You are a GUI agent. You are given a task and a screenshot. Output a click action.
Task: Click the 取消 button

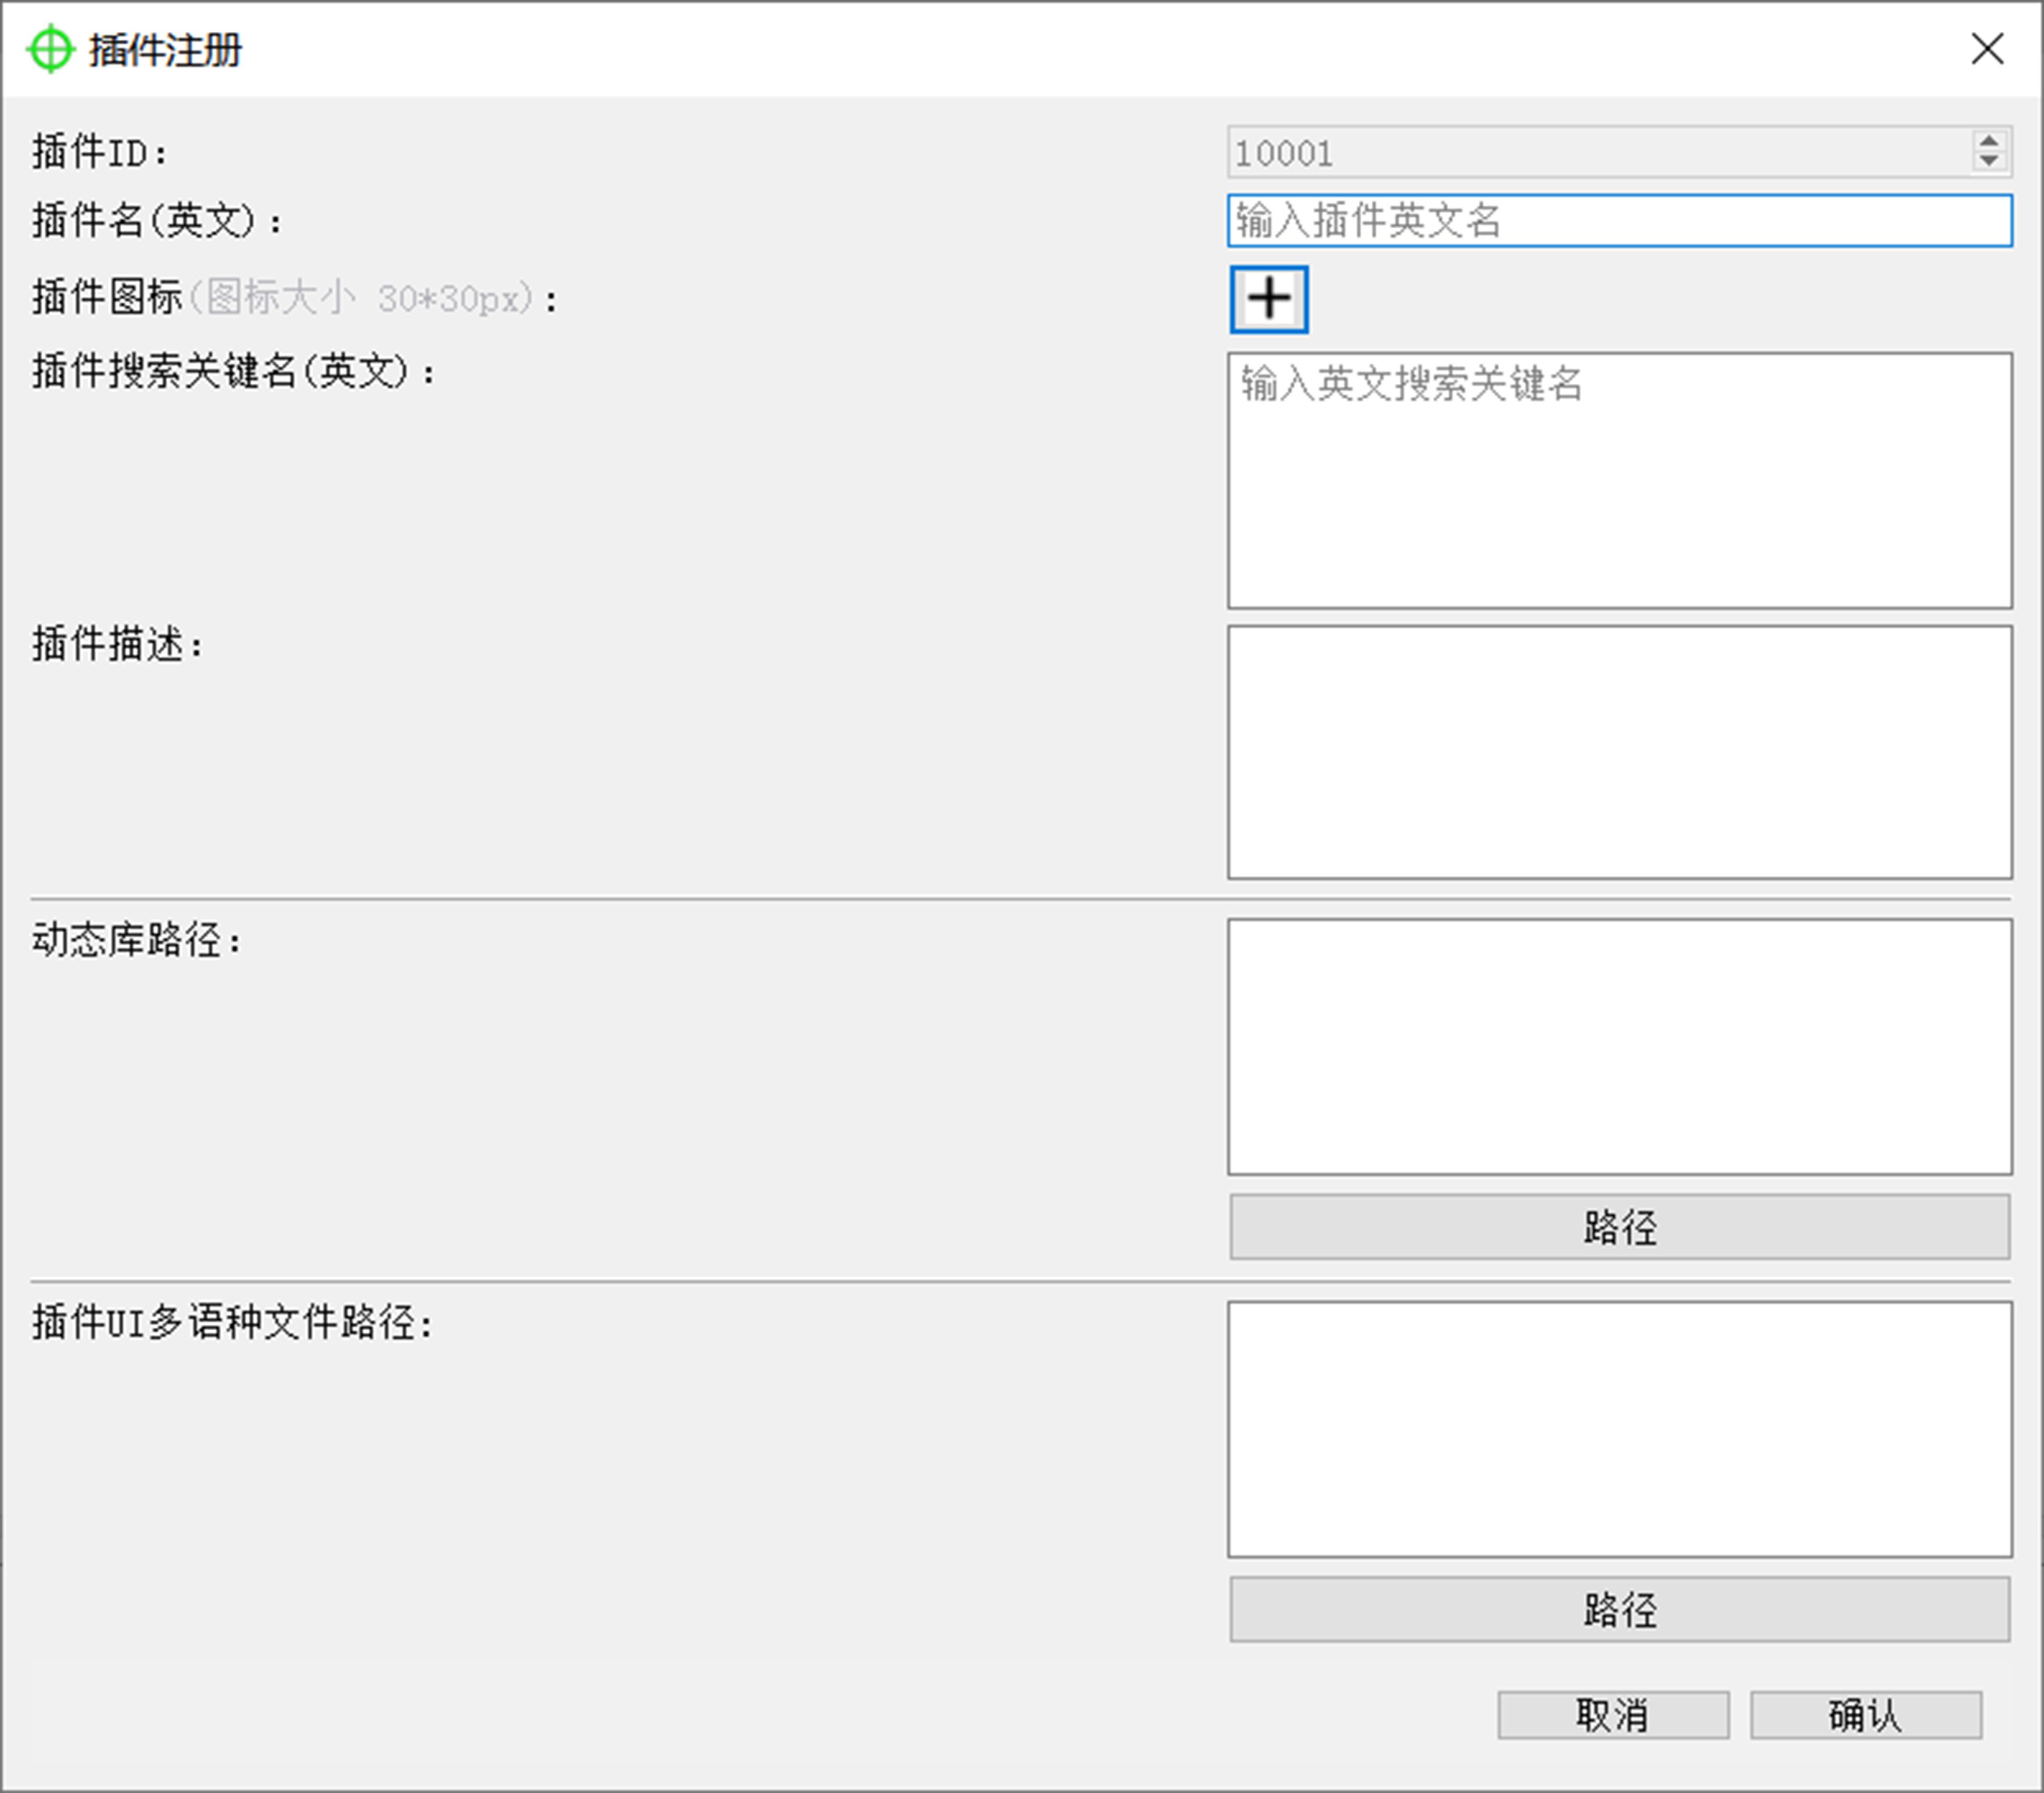tap(1613, 1716)
